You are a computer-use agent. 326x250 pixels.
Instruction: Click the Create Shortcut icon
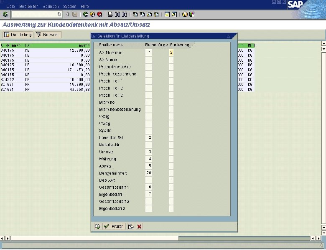pos(174,14)
